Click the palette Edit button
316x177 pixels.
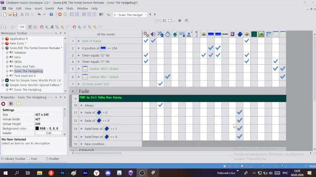[48, 133]
